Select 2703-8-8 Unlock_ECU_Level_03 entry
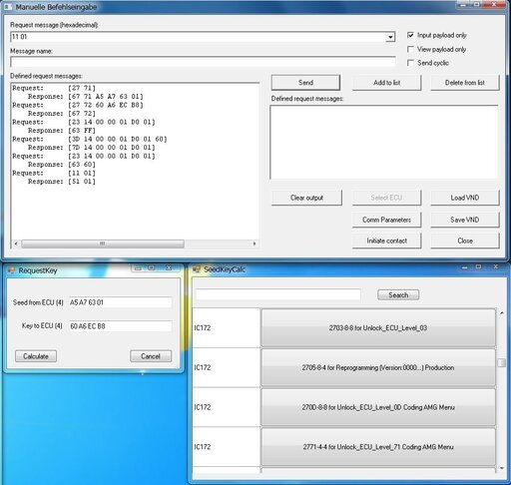This screenshot has height=485, width=511. click(378, 328)
